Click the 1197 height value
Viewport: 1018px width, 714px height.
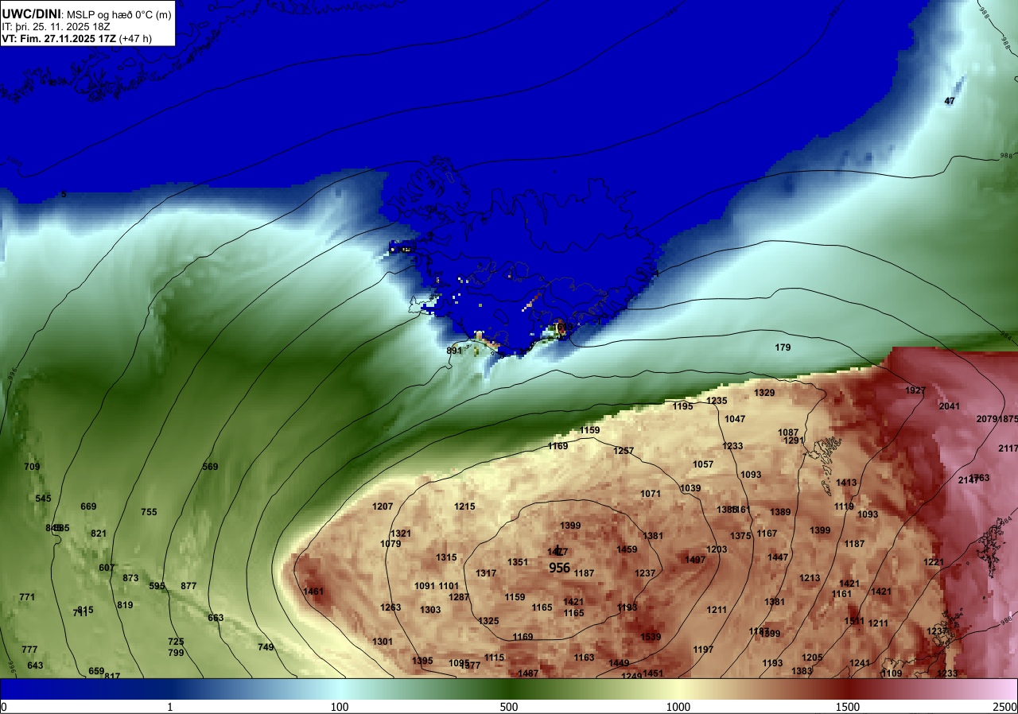click(x=703, y=650)
